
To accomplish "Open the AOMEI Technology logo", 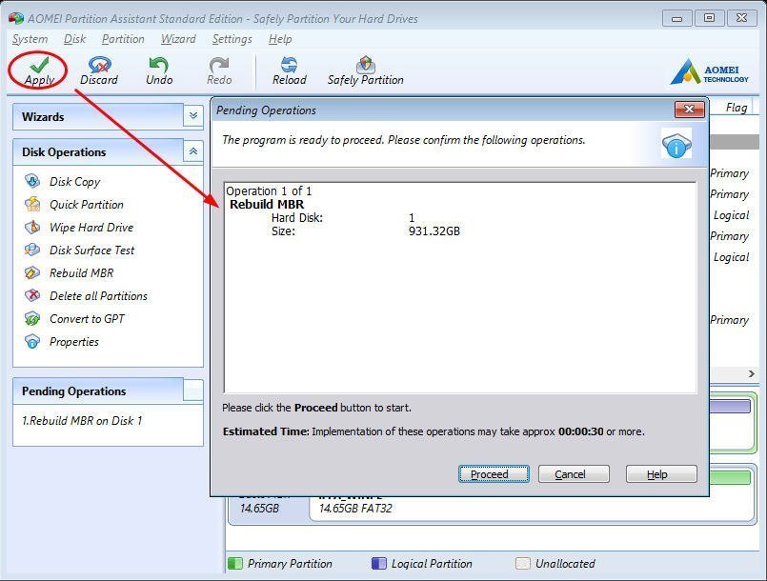I will point(709,71).
